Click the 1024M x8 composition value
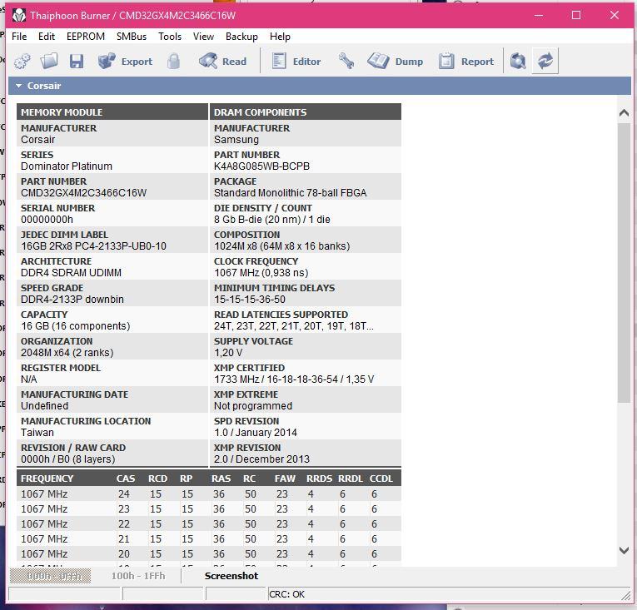 coord(281,246)
